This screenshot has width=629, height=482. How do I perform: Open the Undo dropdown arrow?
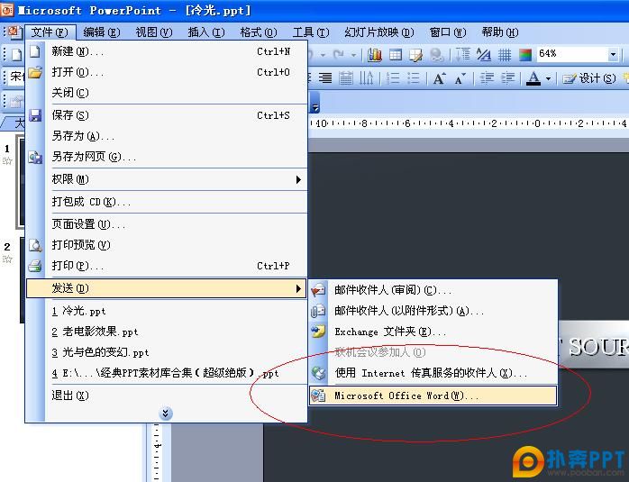[323, 54]
